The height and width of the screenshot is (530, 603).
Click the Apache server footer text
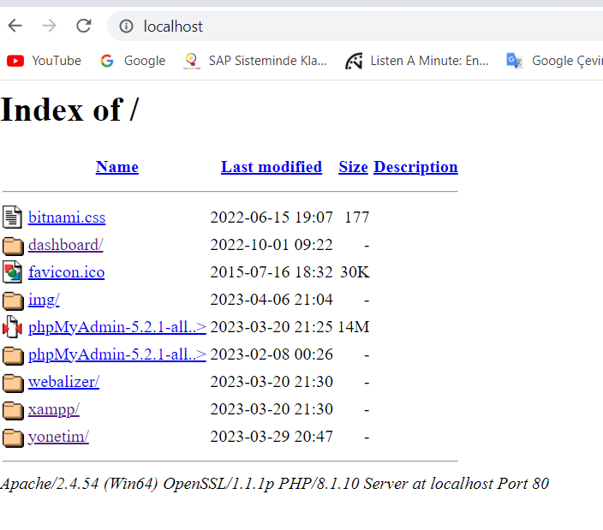tap(275, 484)
